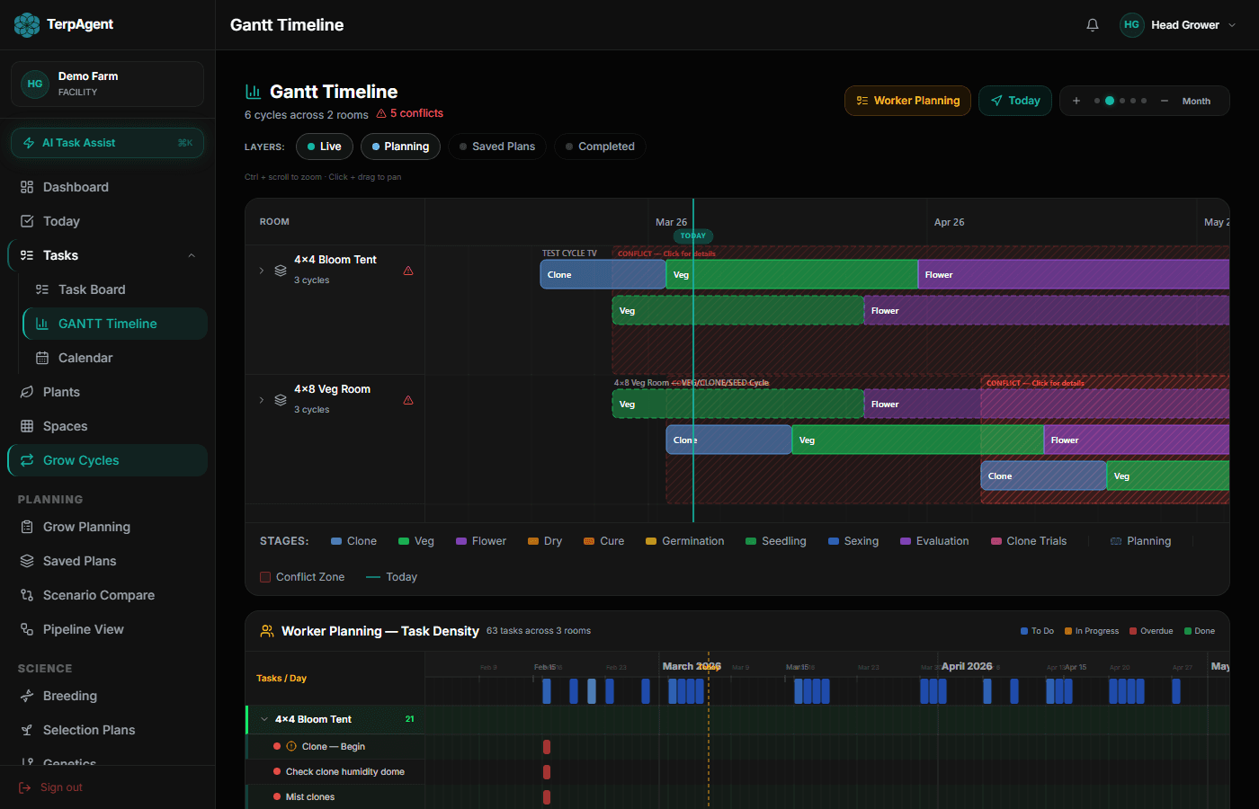Click the Saved Plans layers icon

coord(27,561)
